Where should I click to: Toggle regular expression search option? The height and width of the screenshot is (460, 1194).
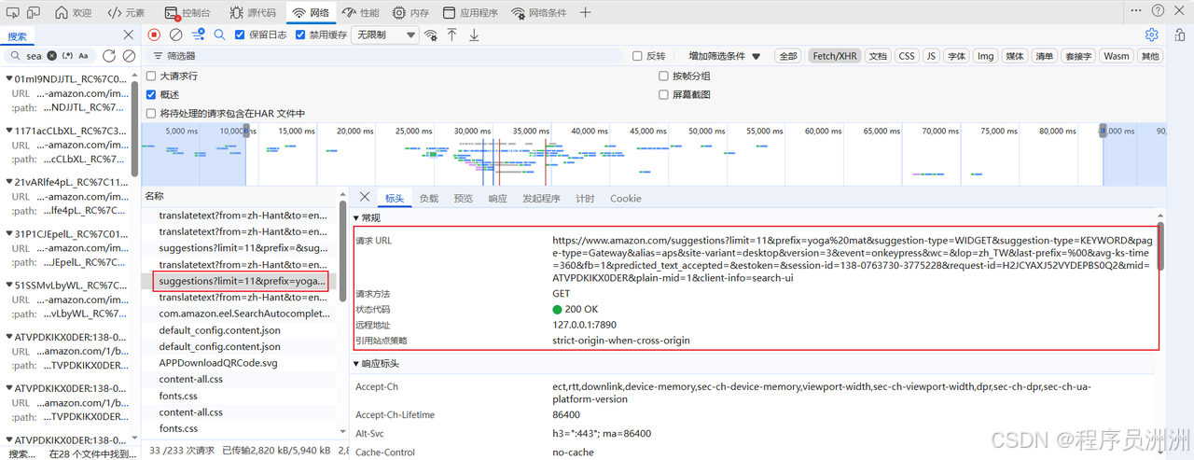[x=67, y=56]
